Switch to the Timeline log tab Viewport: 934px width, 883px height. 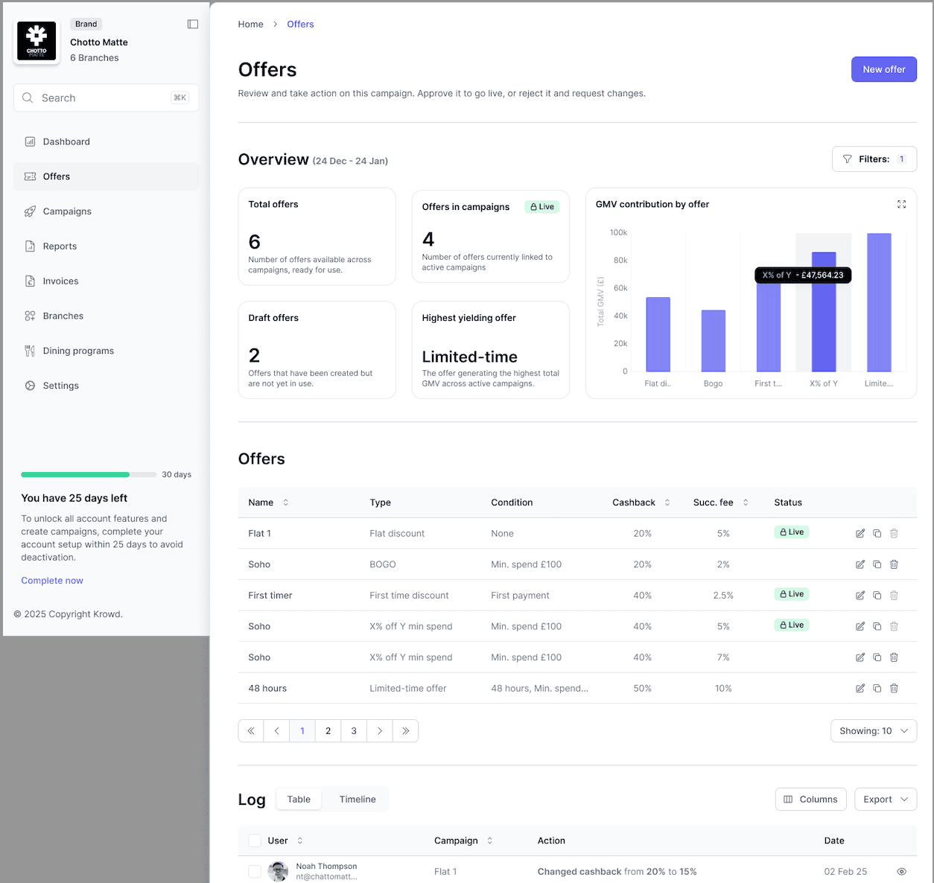point(358,800)
